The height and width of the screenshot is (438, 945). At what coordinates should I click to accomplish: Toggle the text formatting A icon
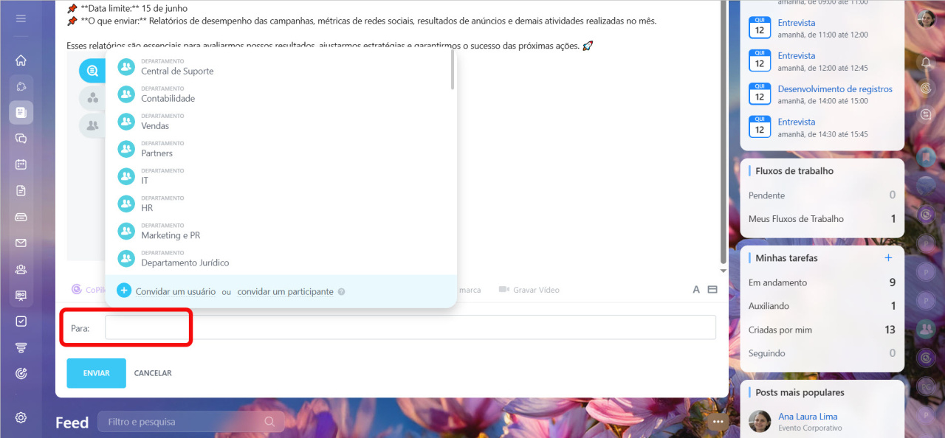tap(696, 290)
